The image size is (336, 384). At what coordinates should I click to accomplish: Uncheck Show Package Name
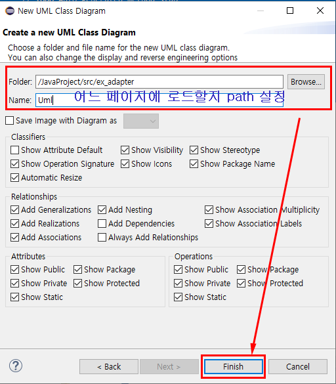coord(194,164)
